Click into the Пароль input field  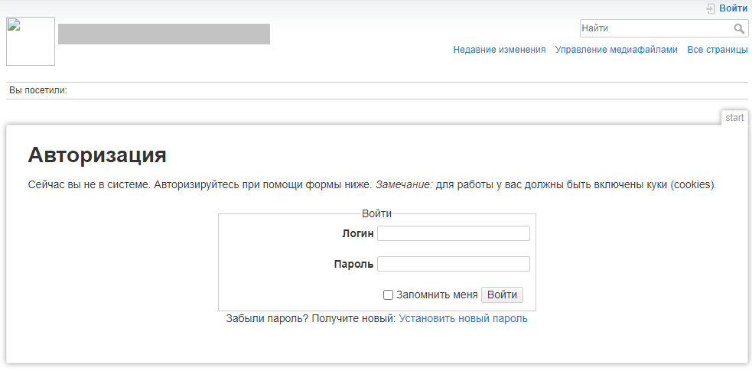(x=454, y=264)
